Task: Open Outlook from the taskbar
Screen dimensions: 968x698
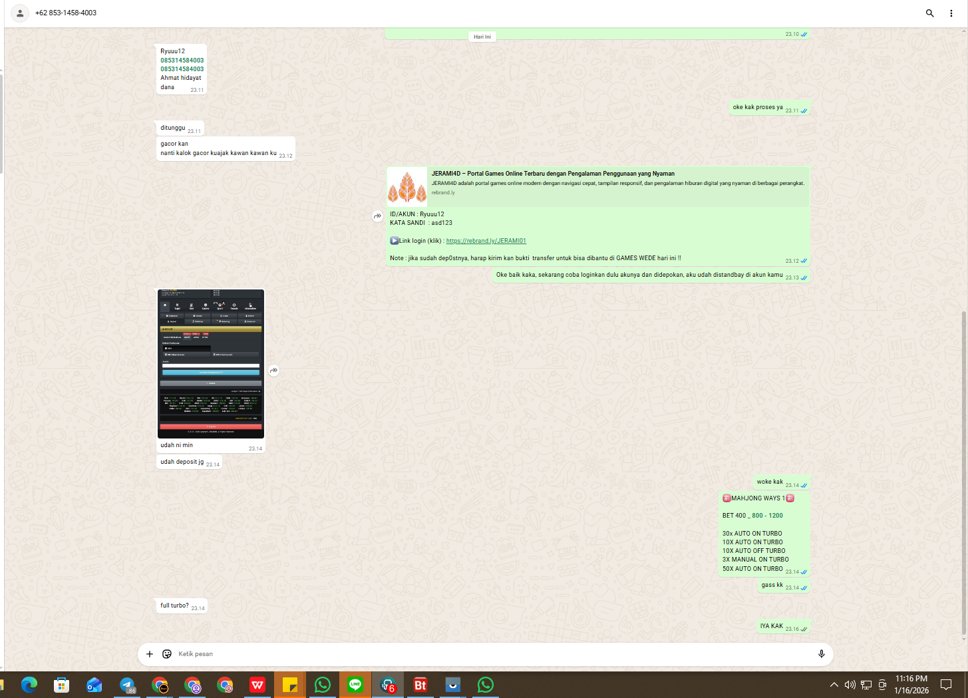Action: (94, 685)
